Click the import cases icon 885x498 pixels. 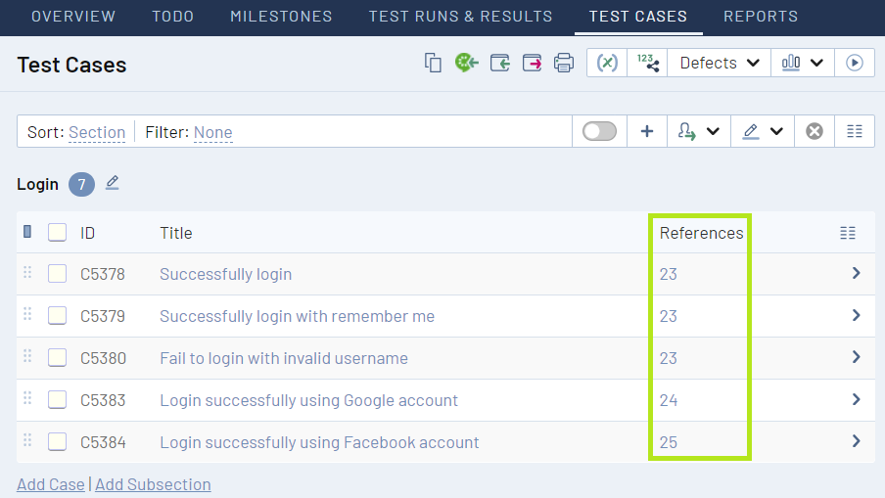(x=500, y=63)
